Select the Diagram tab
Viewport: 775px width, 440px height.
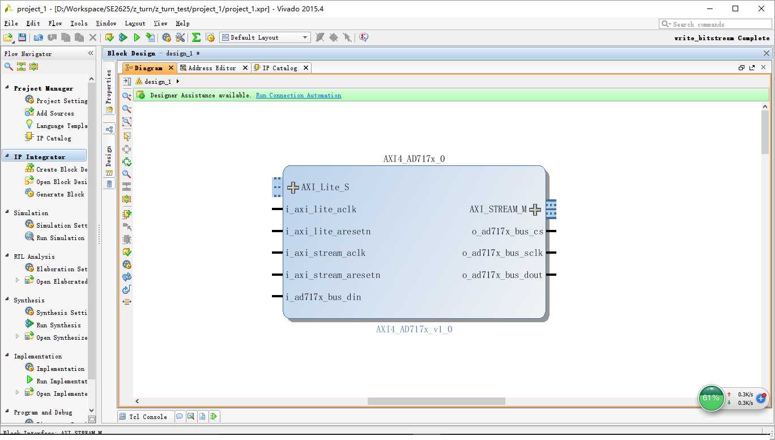(148, 68)
